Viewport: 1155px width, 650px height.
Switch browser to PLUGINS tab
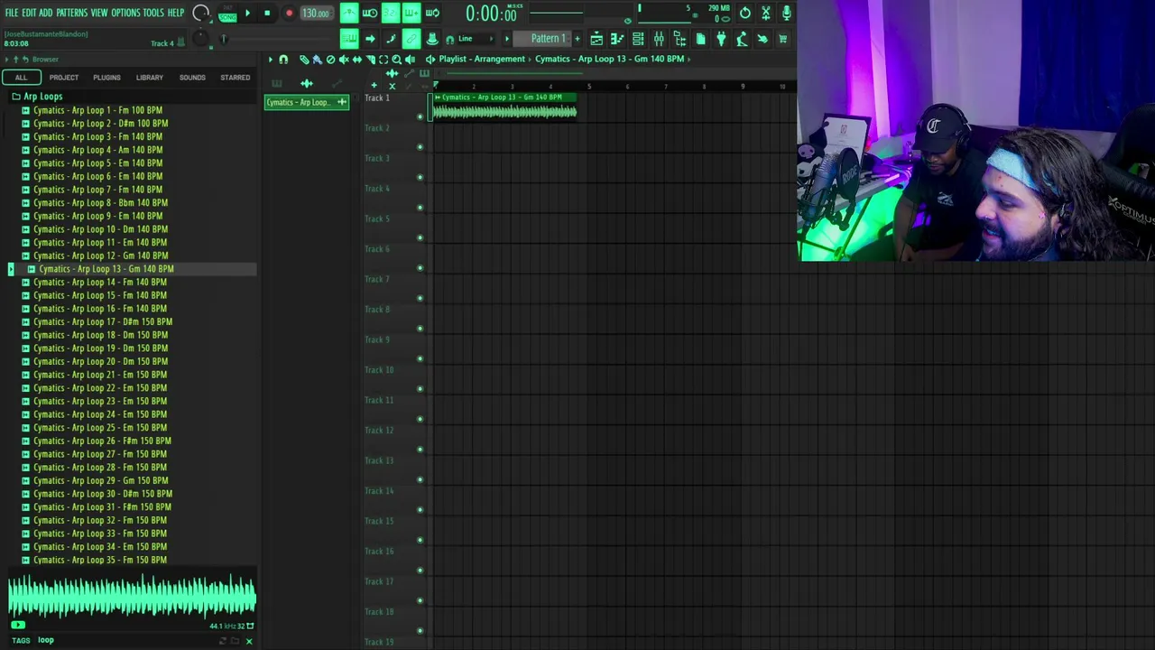click(x=106, y=78)
